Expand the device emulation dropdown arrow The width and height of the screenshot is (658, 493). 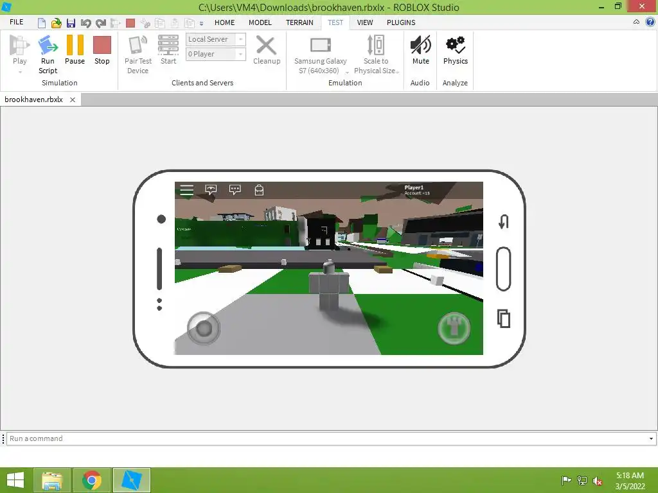(x=347, y=73)
